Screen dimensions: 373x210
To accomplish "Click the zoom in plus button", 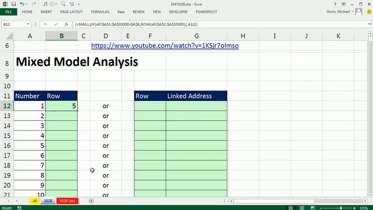I will 355,208.
